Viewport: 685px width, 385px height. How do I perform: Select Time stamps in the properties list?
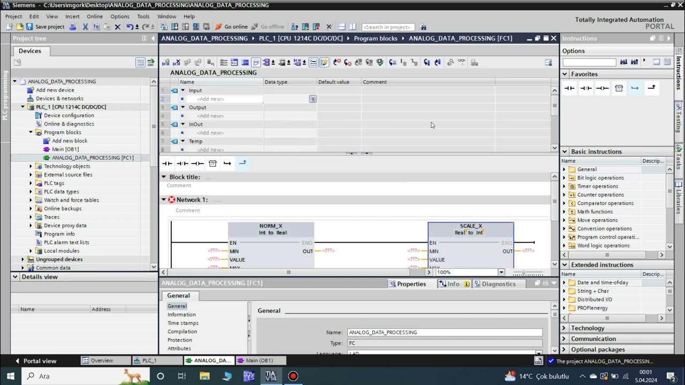pyautogui.click(x=183, y=323)
